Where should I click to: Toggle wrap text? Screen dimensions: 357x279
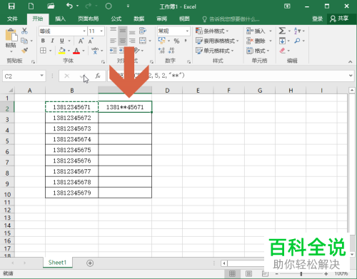click(x=143, y=31)
